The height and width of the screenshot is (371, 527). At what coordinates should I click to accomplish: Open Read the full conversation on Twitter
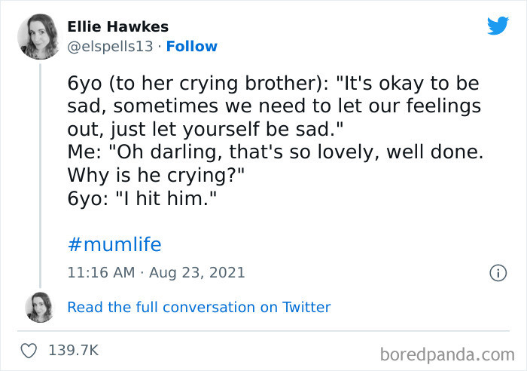[x=199, y=308]
